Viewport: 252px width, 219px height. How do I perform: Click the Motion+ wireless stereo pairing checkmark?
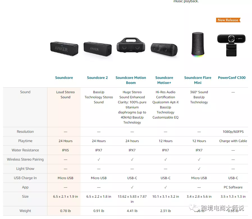[166, 159]
